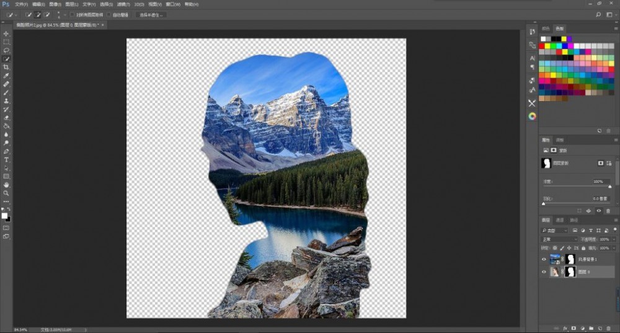This screenshot has height=333, width=620.
Task: Select the Lasso tool
Action: pyautogui.click(x=6, y=50)
